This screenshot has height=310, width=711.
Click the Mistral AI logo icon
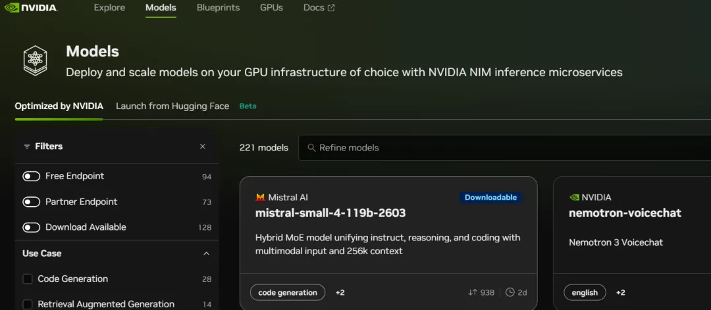click(x=260, y=197)
